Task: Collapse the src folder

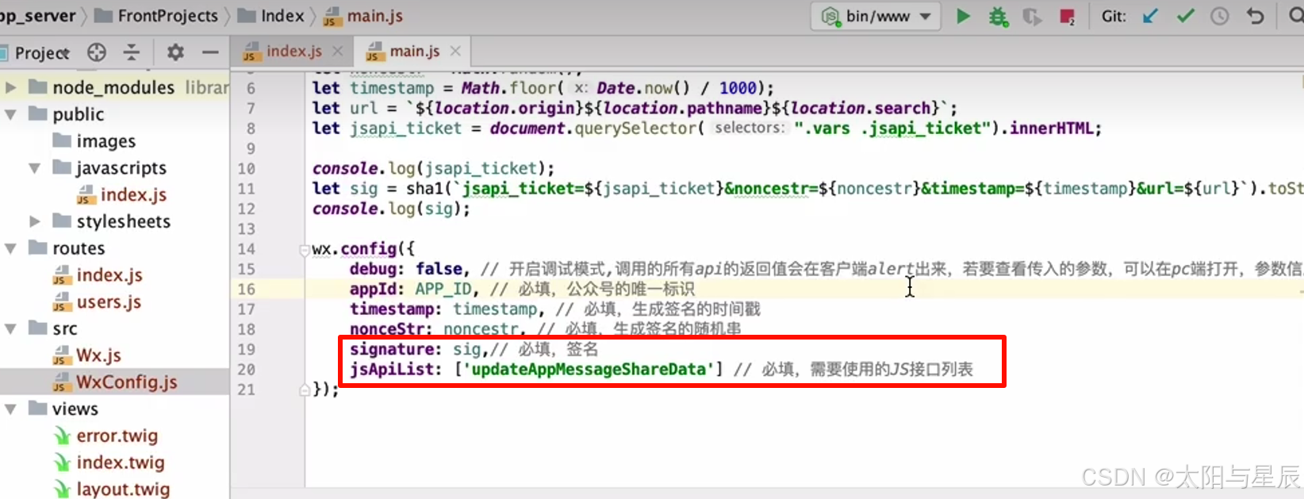Action: pos(11,328)
